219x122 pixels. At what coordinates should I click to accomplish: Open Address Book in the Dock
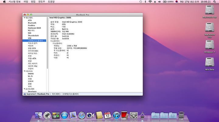(99, 115)
